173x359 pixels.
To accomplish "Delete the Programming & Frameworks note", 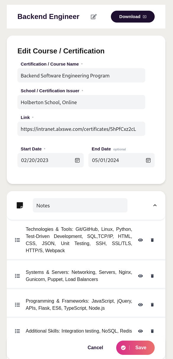I will pyautogui.click(x=152, y=305).
